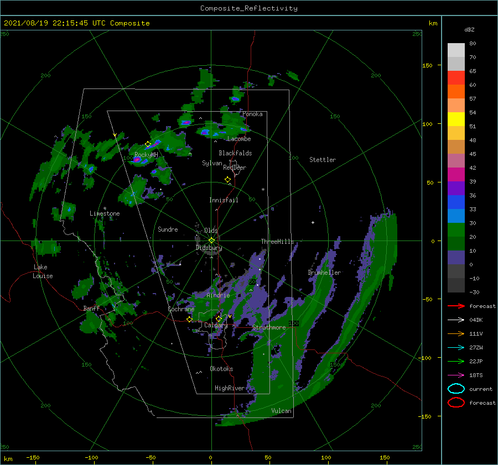This screenshot has height=465, width=498.
Task: Click the ThreeHills label
Action: point(277,242)
